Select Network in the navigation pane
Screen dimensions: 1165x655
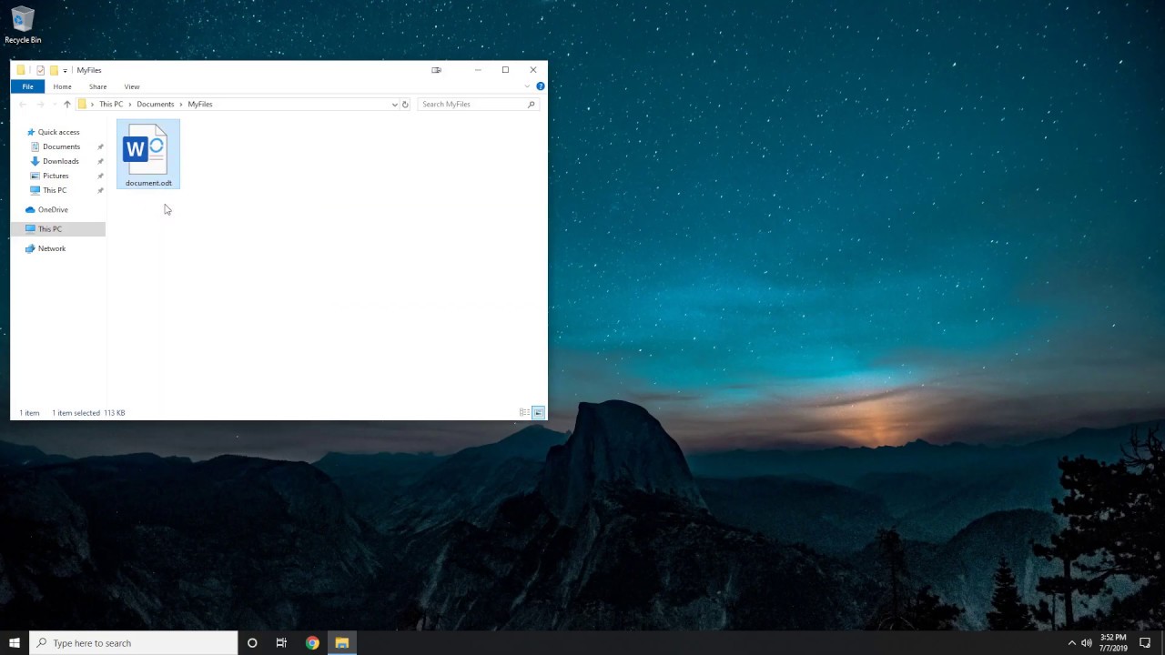click(52, 248)
